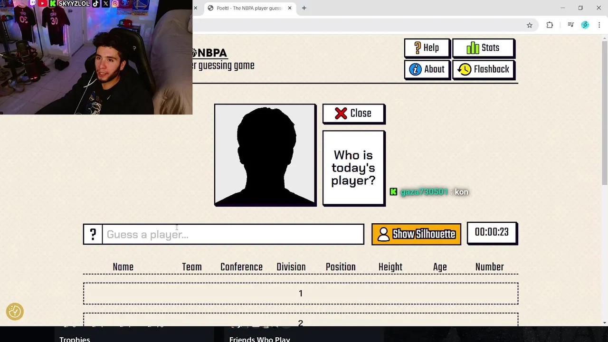Click the green Kick logo beside SKYYZLOL
This screenshot has width=608, height=342.
point(53,3)
